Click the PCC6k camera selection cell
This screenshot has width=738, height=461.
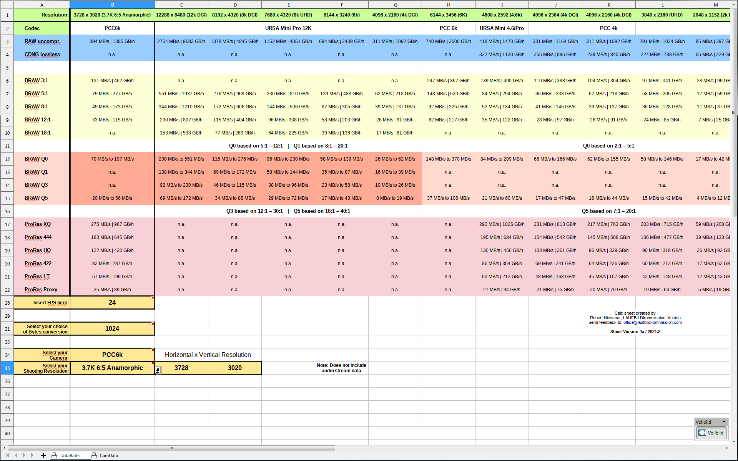[112, 355]
